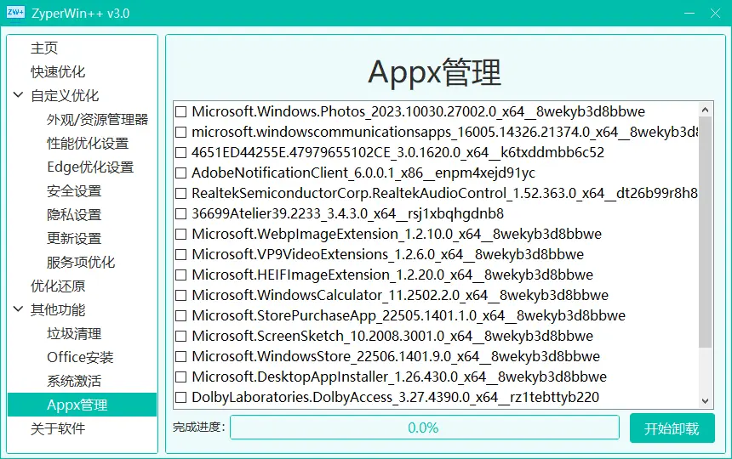Click DolbyLaboratories.DolbyAccess entry text
Image resolution: width=732 pixels, height=459 pixels.
coord(396,398)
